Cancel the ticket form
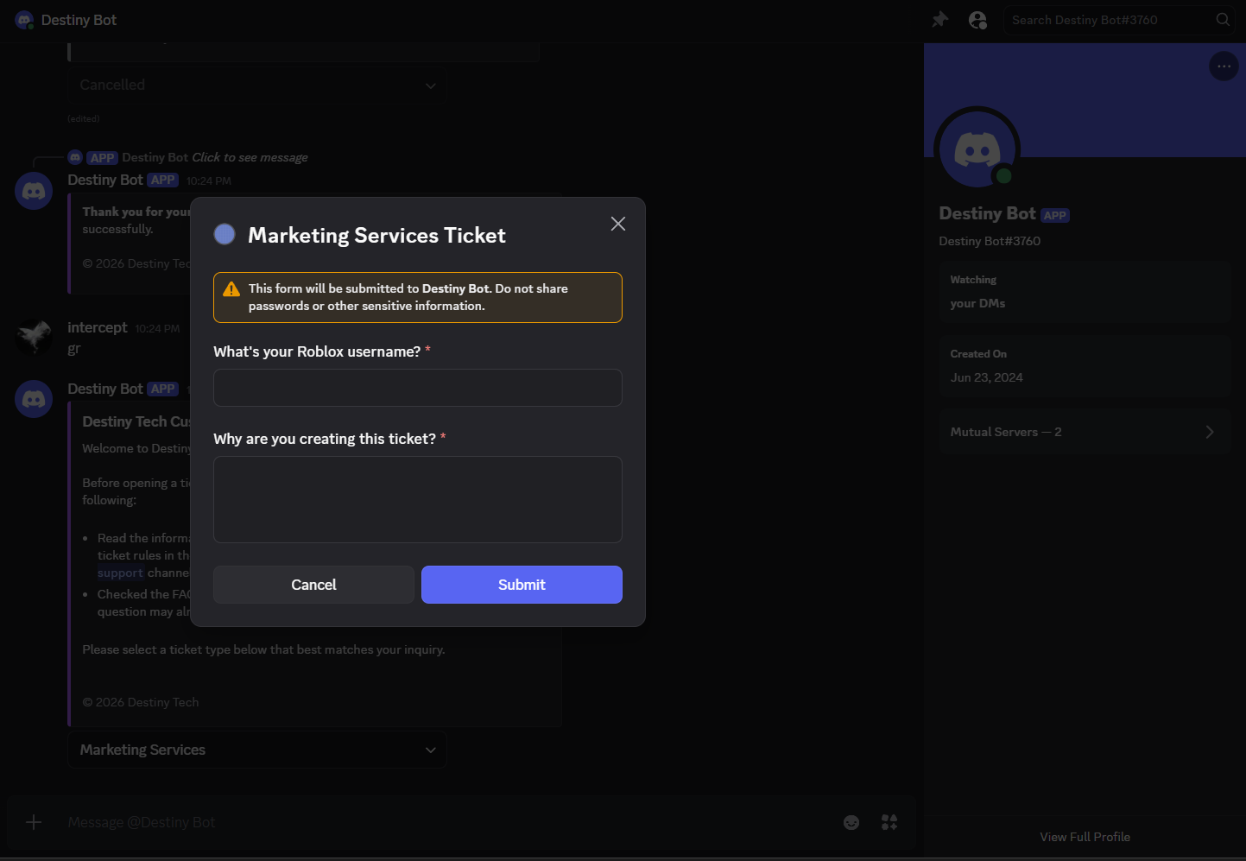Screen dimensions: 1246x861 pyautogui.click(x=313, y=585)
